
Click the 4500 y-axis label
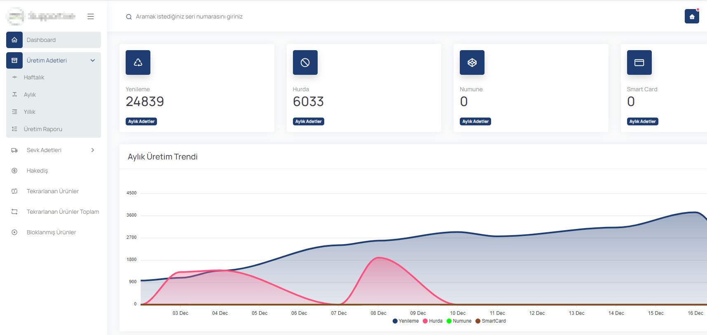[131, 193]
